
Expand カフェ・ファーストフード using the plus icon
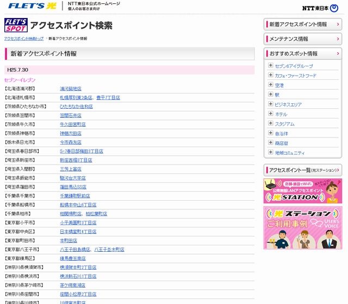(270, 75)
